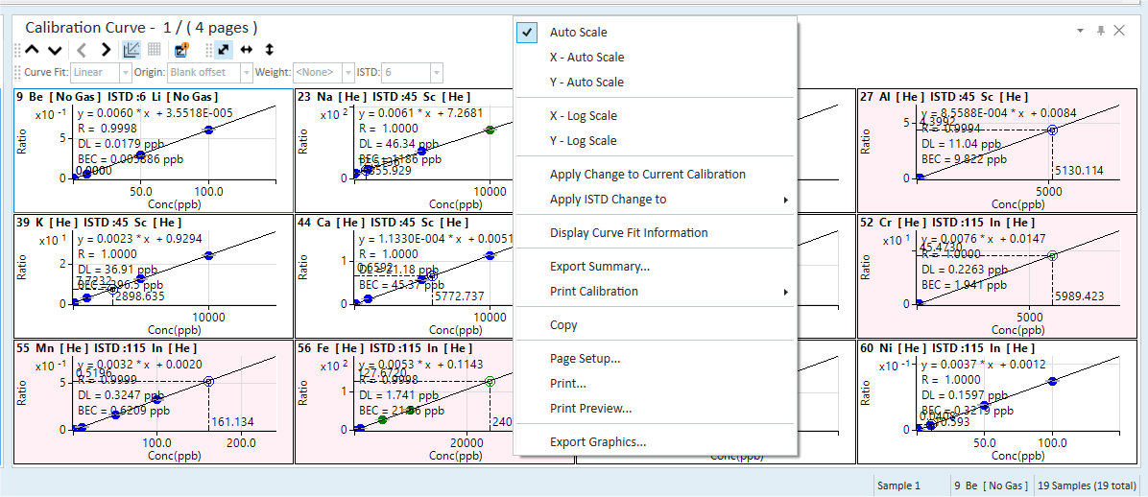This screenshot has height=497, width=1148.
Task: Open Page Setup... from menu
Action: click(x=656, y=359)
